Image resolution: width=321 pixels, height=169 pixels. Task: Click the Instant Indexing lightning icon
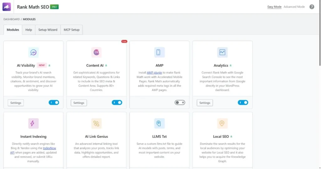point(33,123)
